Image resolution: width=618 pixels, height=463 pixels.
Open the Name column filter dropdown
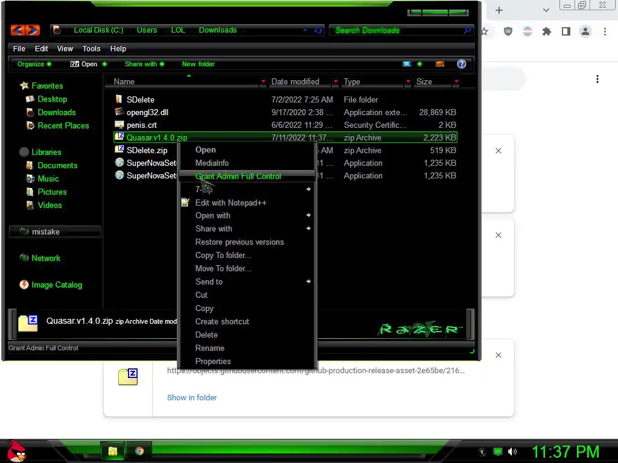click(263, 81)
